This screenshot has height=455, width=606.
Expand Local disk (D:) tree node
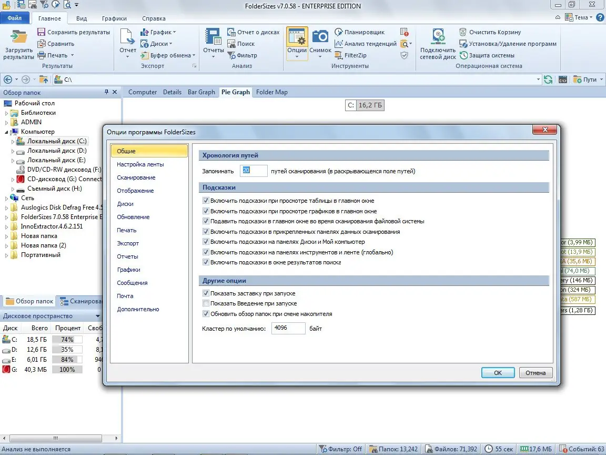13,151
